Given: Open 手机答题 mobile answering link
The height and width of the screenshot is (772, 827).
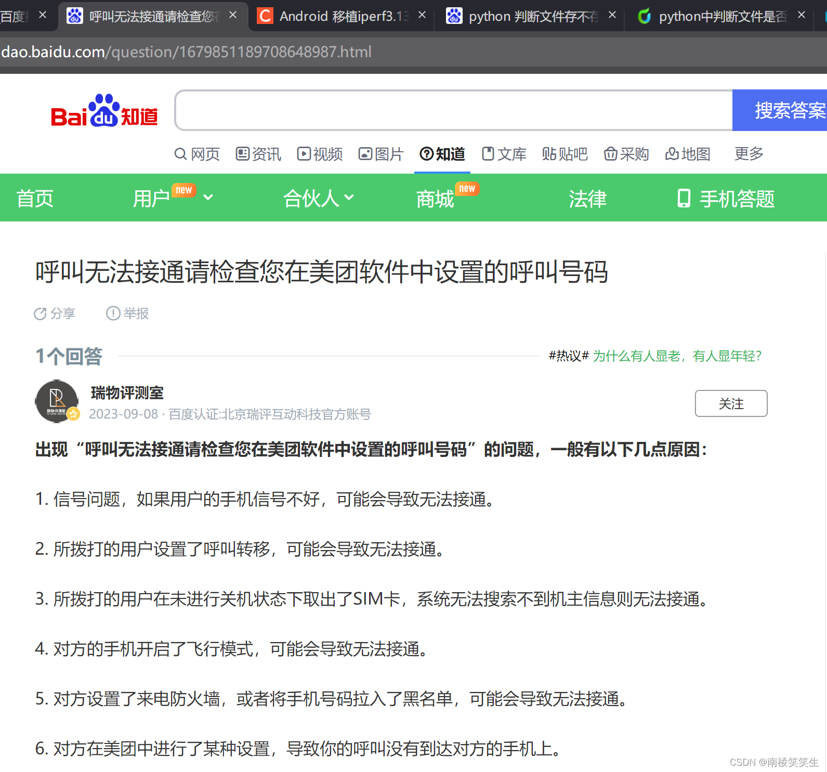Looking at the screenshot, I should click(737, 199).
